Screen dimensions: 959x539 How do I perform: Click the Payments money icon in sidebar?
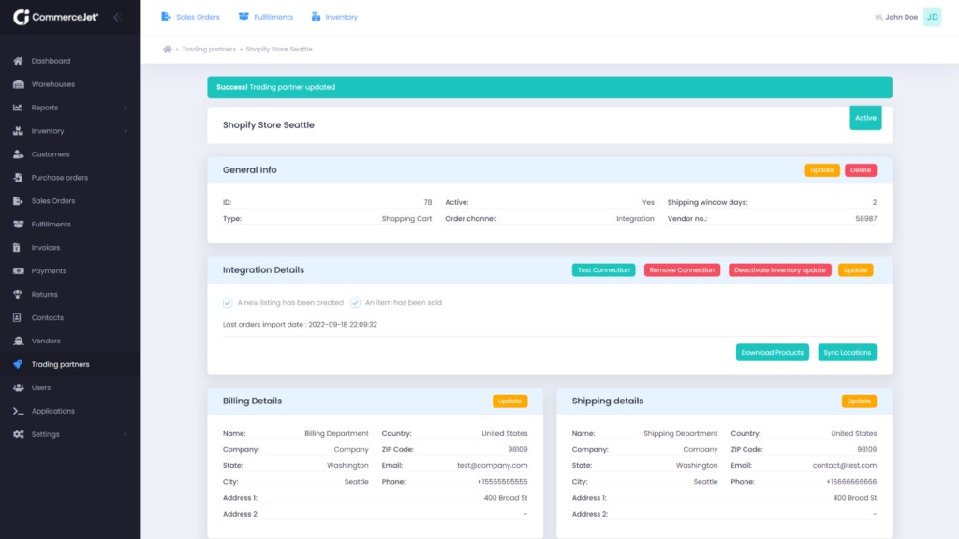tap(19, 270)
